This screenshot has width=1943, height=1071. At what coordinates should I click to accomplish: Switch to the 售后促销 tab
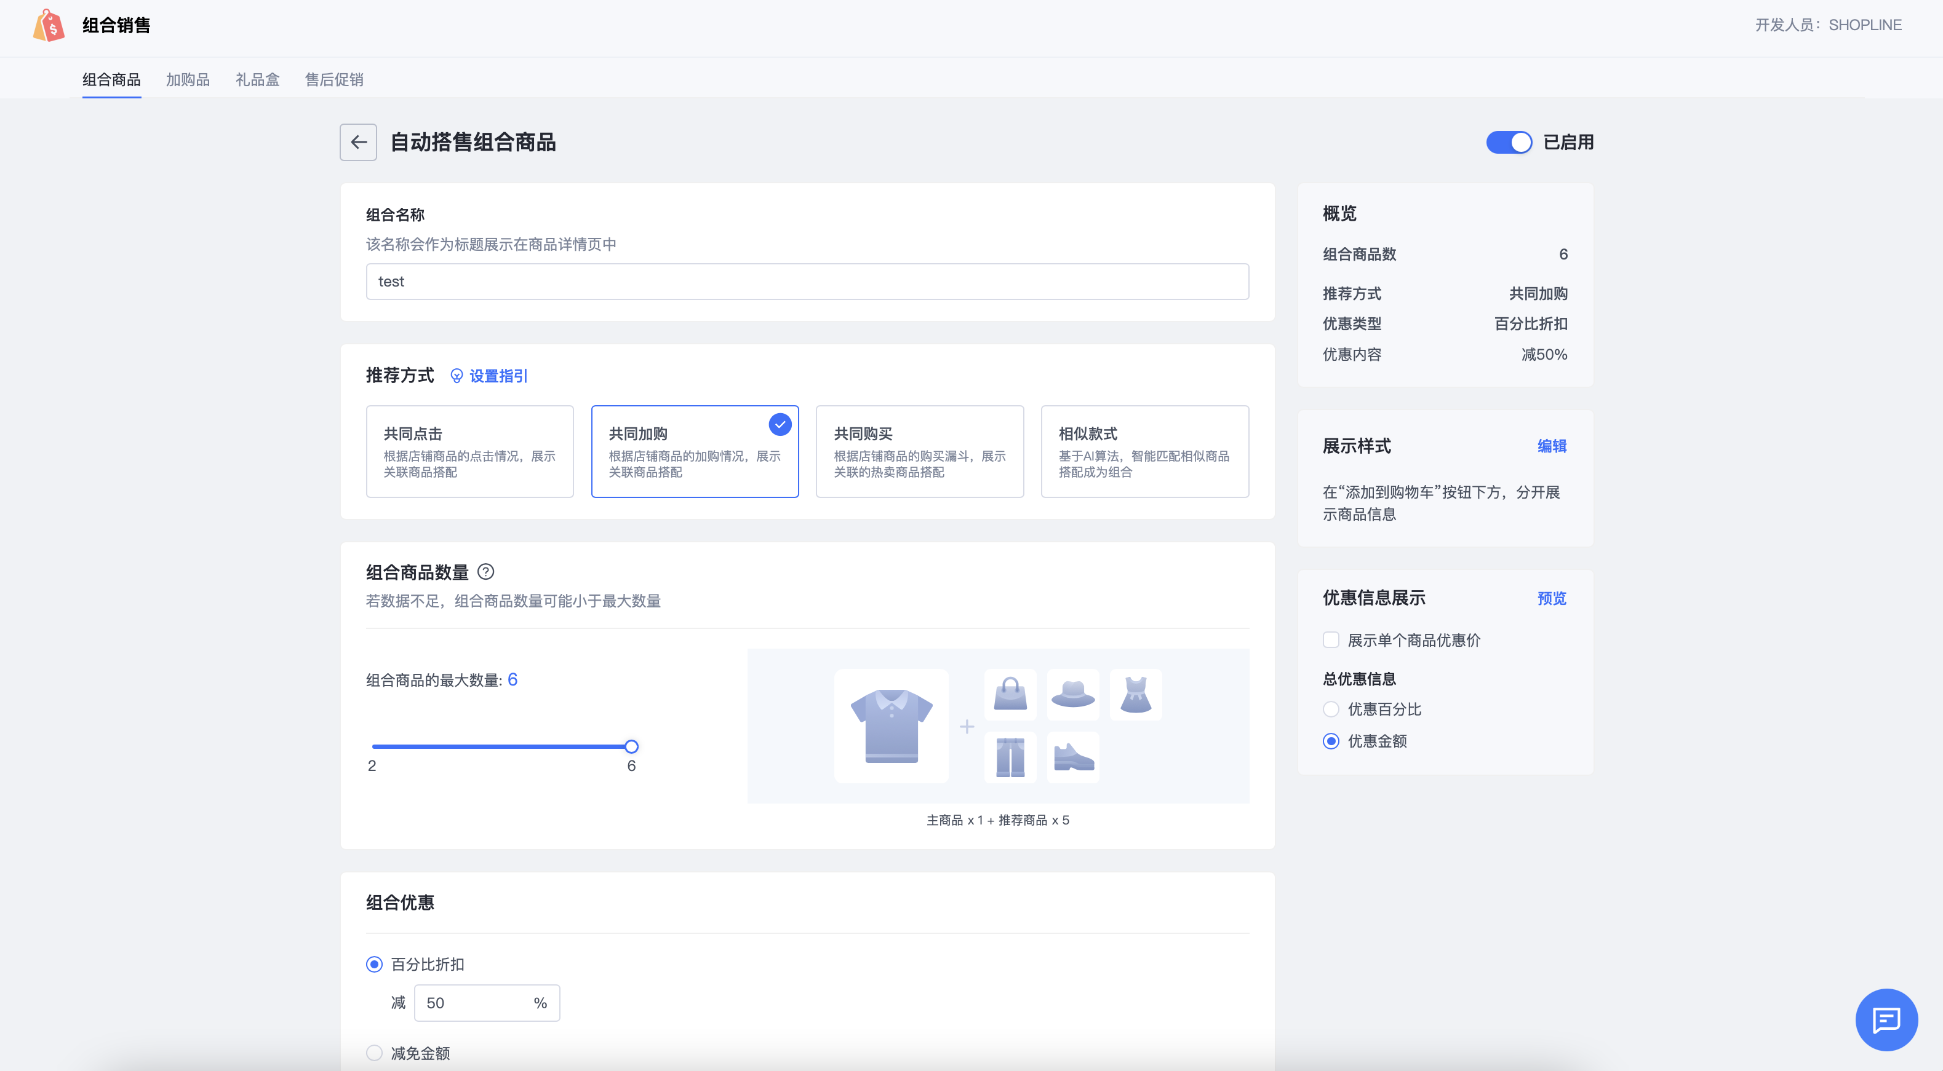334,80
